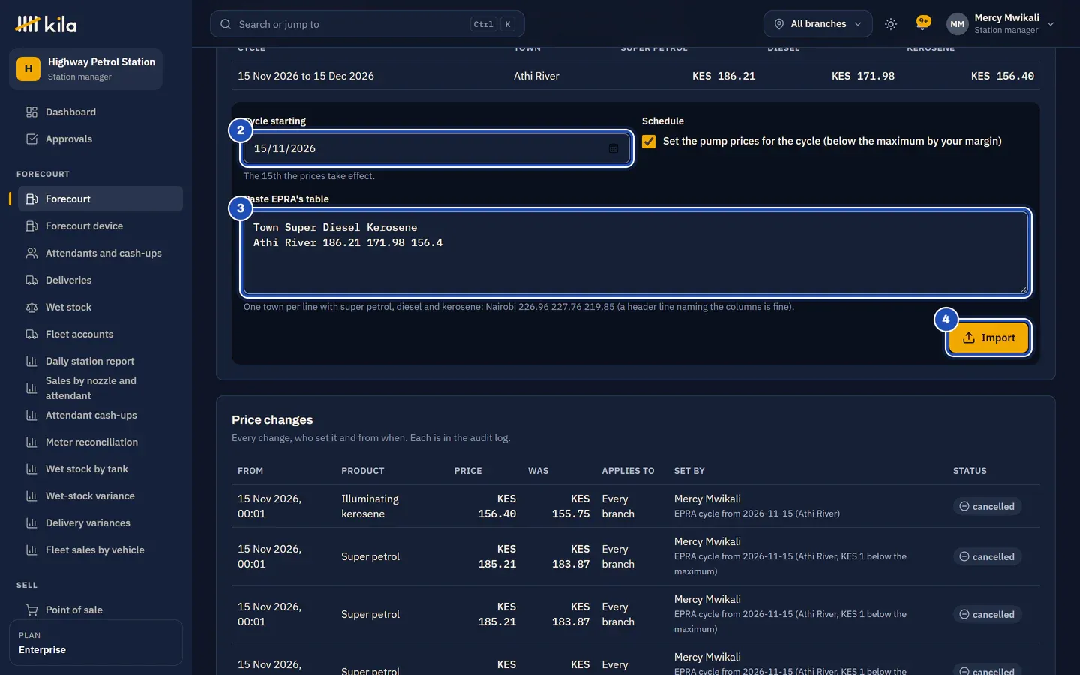Click the Daily station report chart icon
The image size is (1080, 675).
pos(31,361)
